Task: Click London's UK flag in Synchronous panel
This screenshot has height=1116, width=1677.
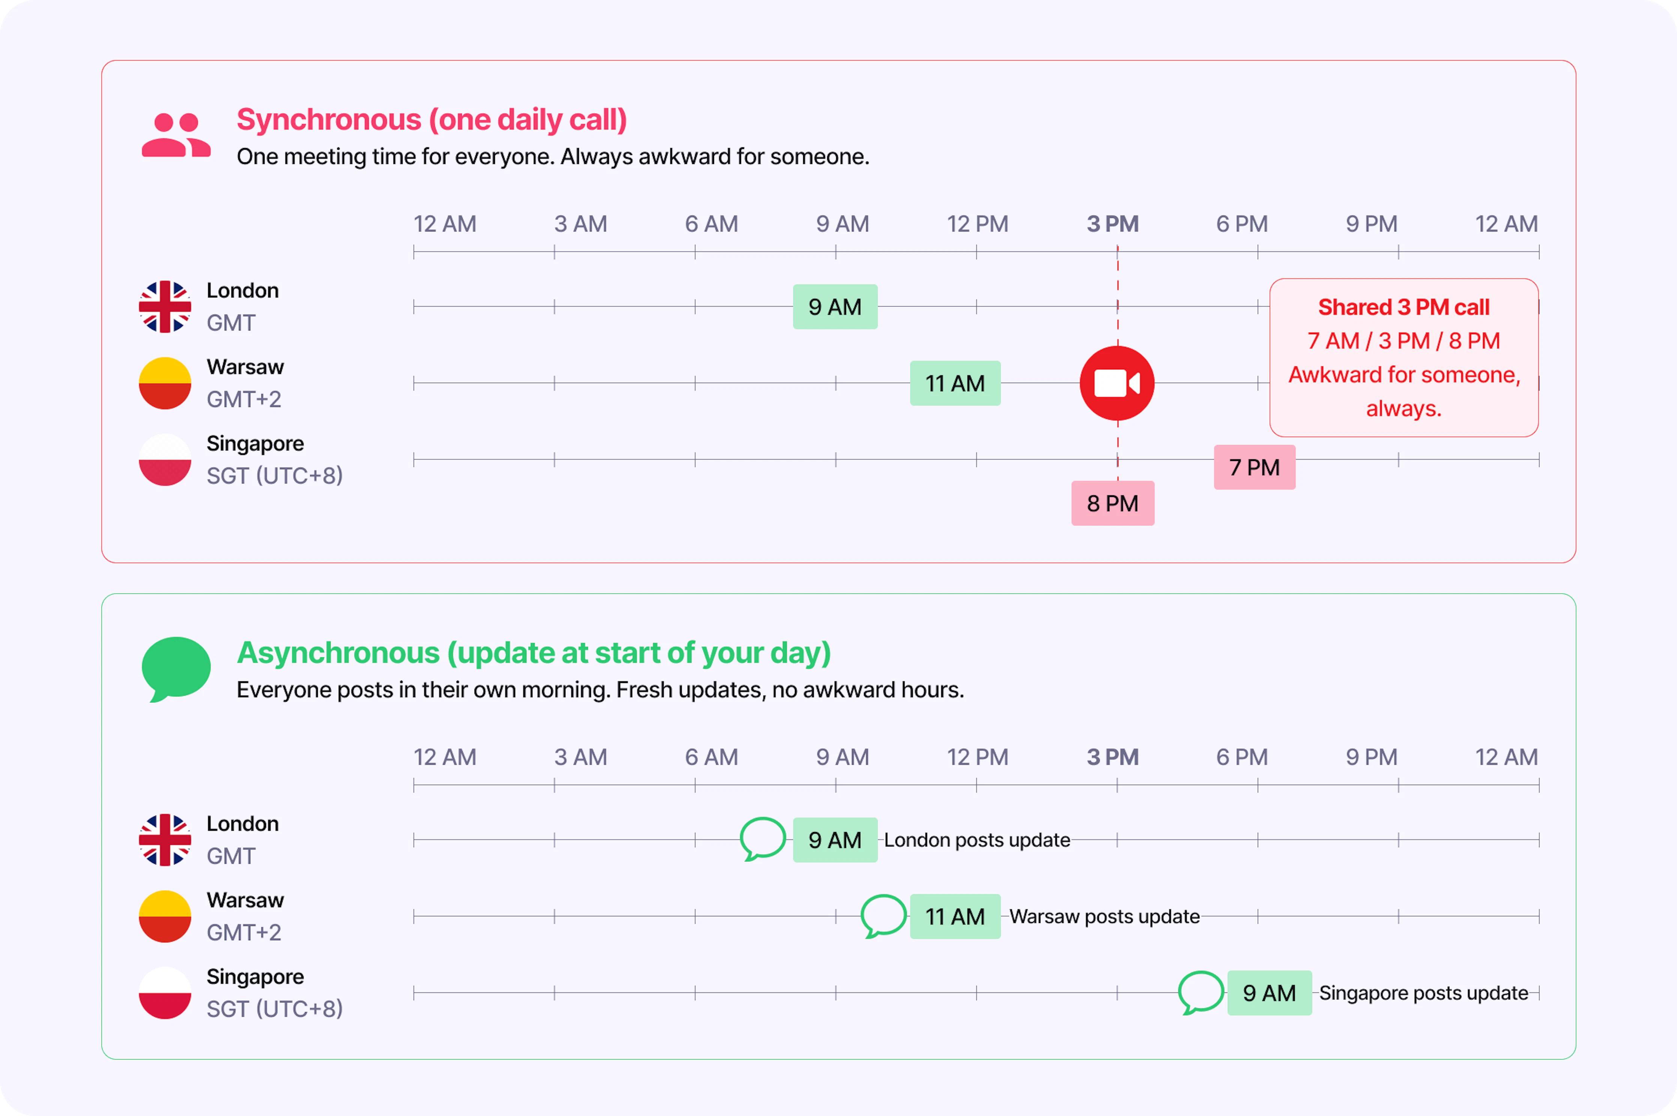Action: [x=164, y=307]
